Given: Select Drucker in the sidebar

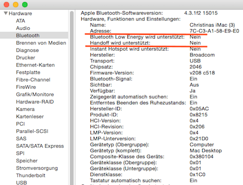Looking at the screenshot, I should click(26, 58).
